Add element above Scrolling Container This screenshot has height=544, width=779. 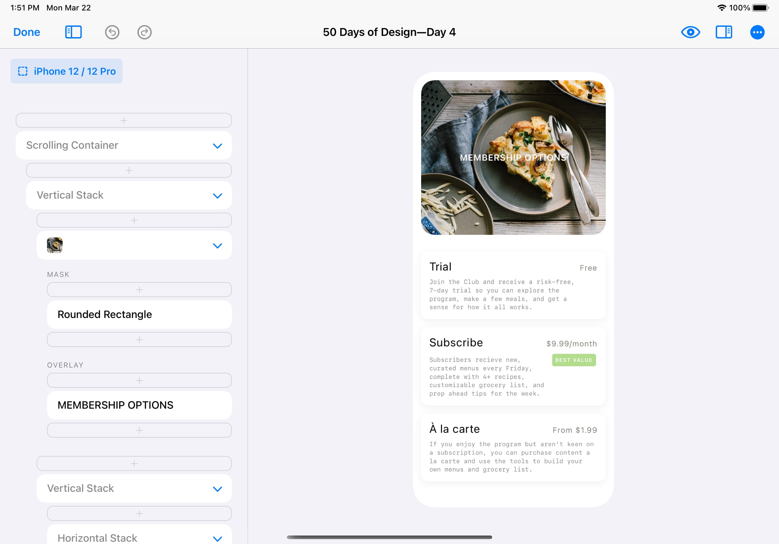pos(124,120)
